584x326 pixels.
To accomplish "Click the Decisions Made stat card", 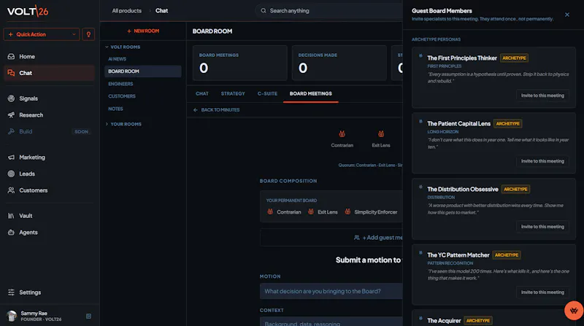I will 339,63.
